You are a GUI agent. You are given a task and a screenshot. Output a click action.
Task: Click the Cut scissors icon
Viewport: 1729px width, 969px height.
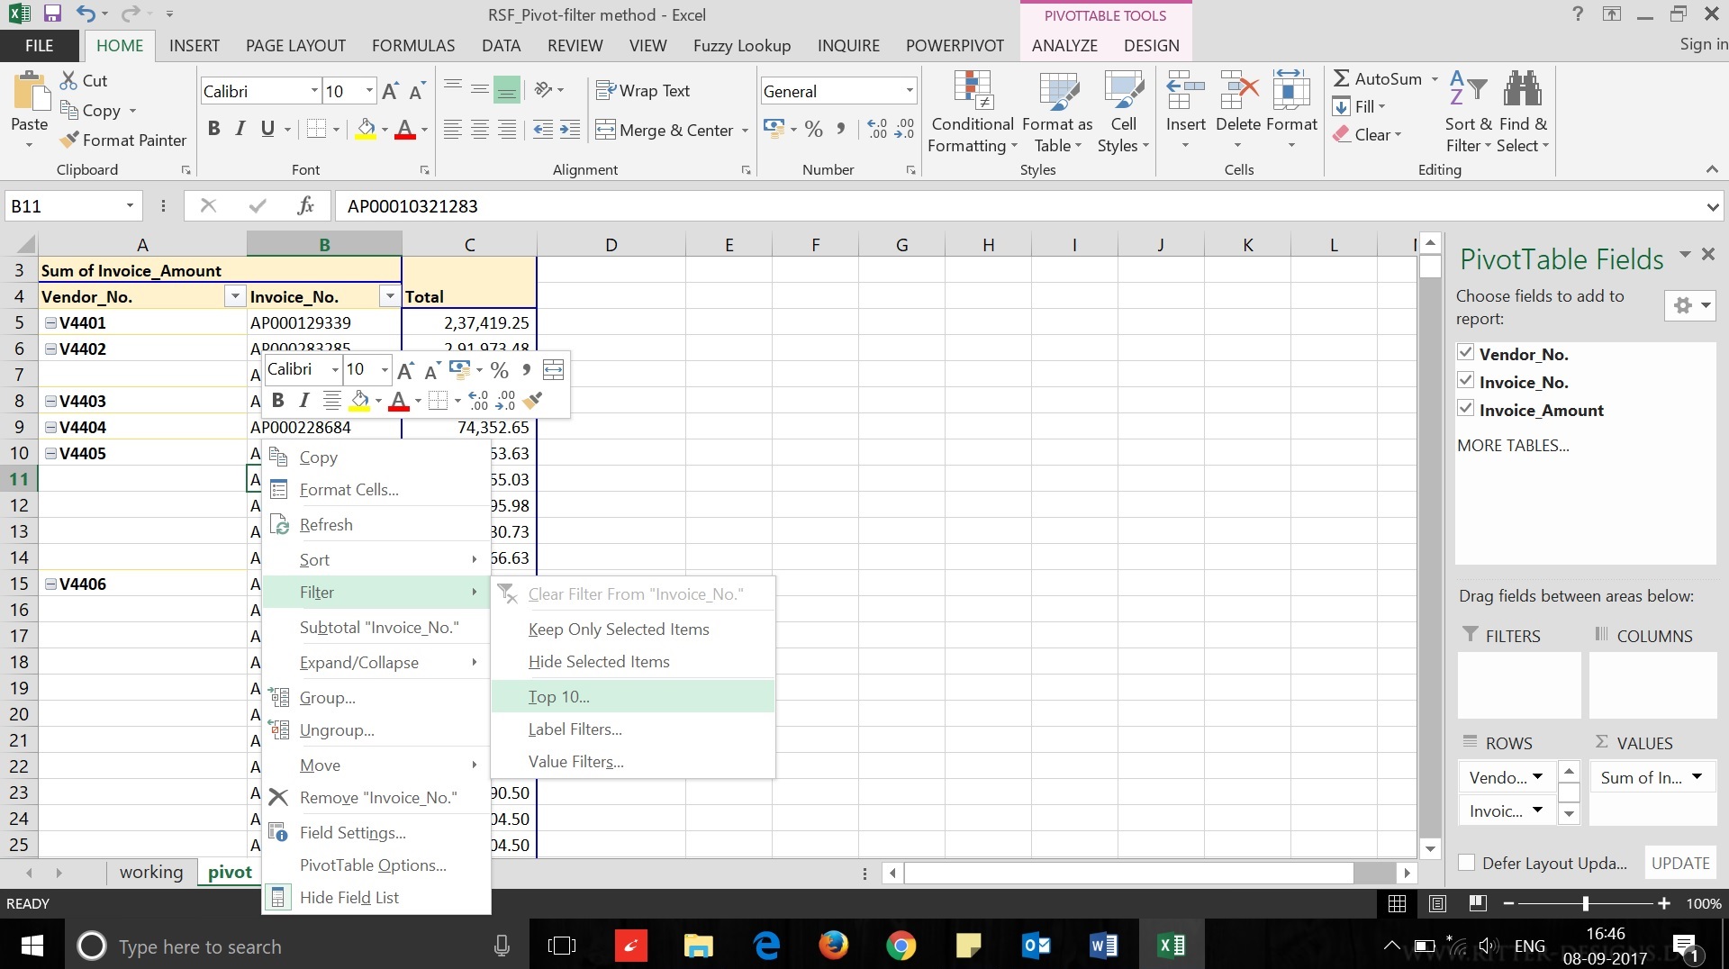[x=68, y=80]
